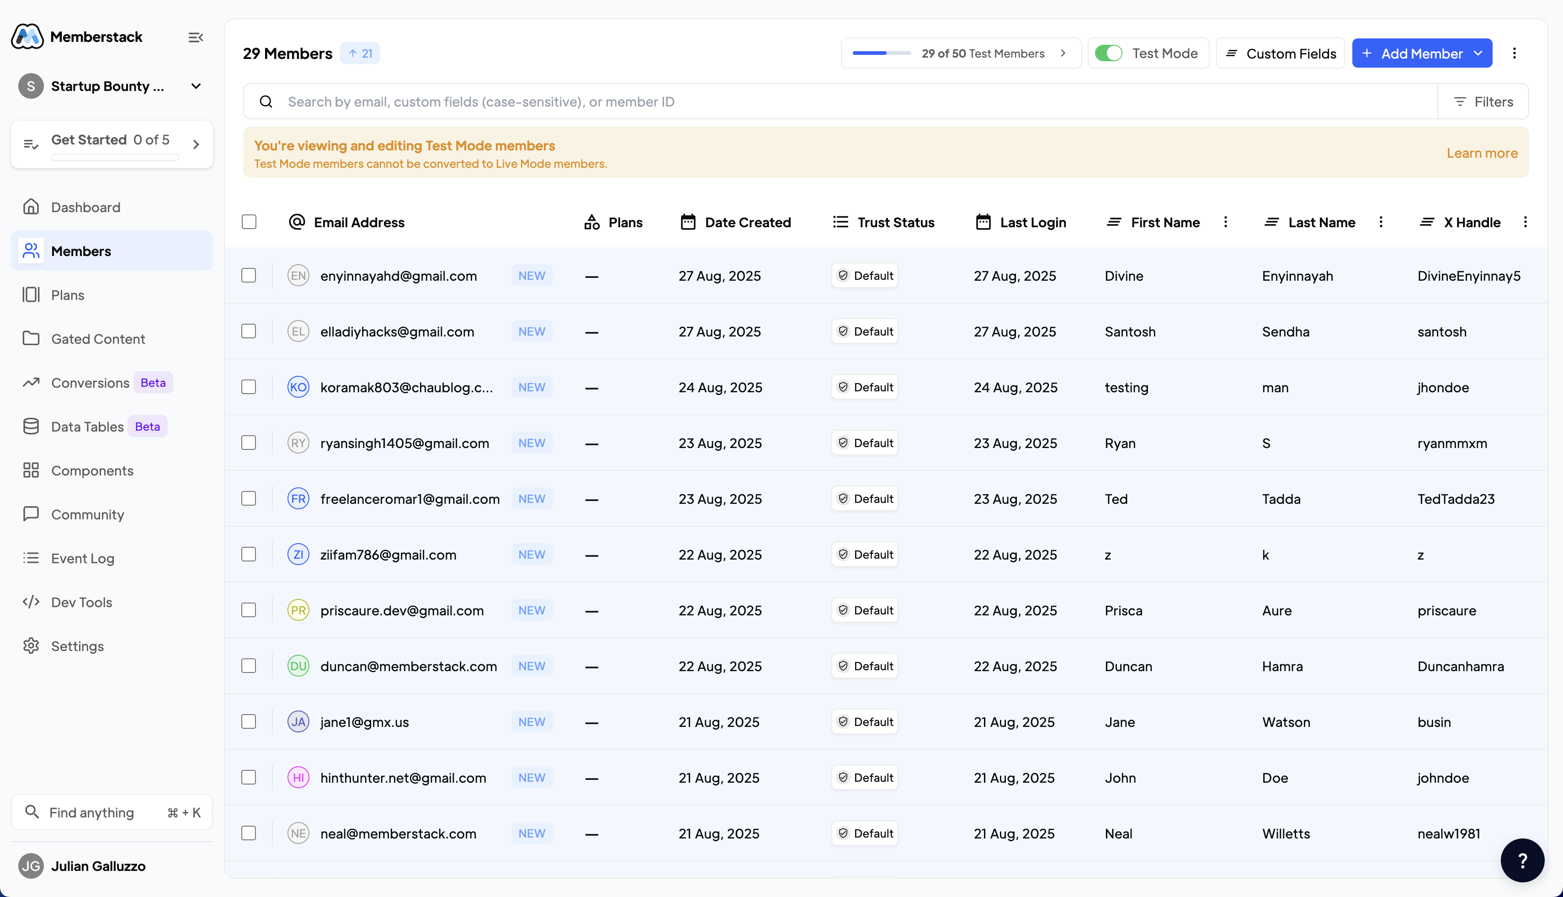Click the Get Started progress bar
1563x897 pixels.
[115, 158]
